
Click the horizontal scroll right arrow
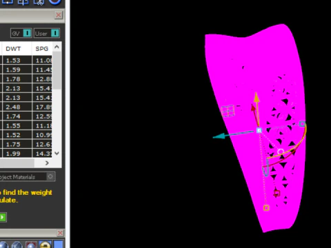(x=47, y=163)
